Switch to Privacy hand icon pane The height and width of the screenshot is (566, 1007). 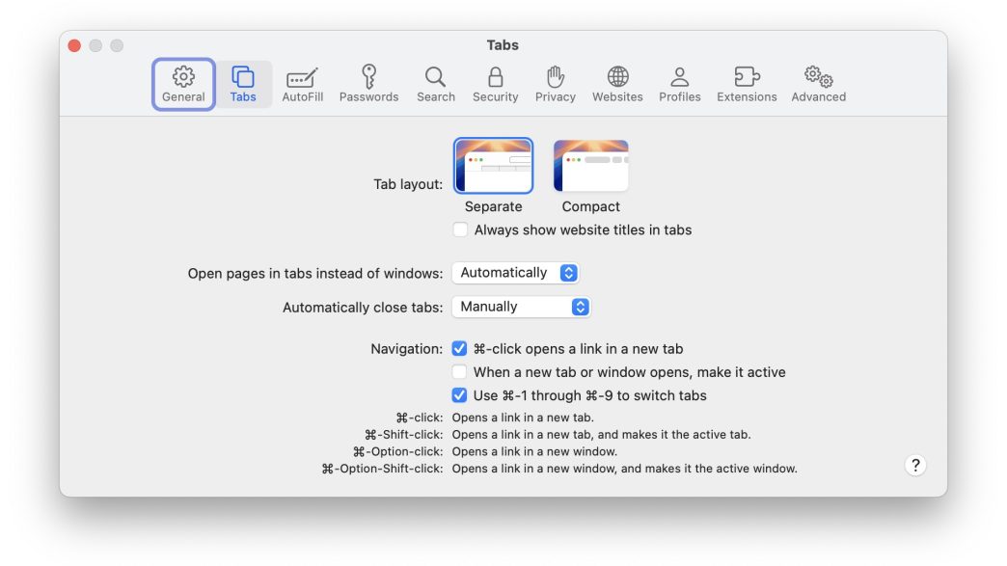[555, 77]
